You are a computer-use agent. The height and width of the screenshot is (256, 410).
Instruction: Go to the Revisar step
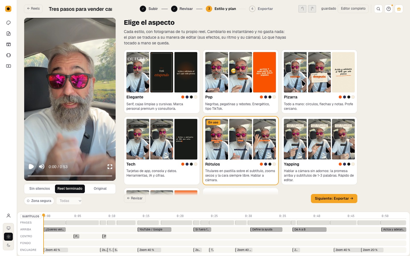[x=182, y=9]
